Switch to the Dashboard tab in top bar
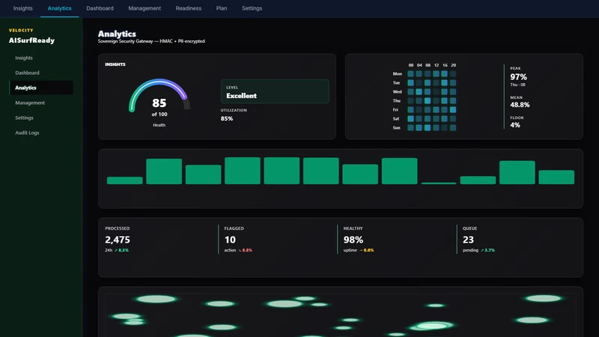599x337 pixels. (100, 8)
